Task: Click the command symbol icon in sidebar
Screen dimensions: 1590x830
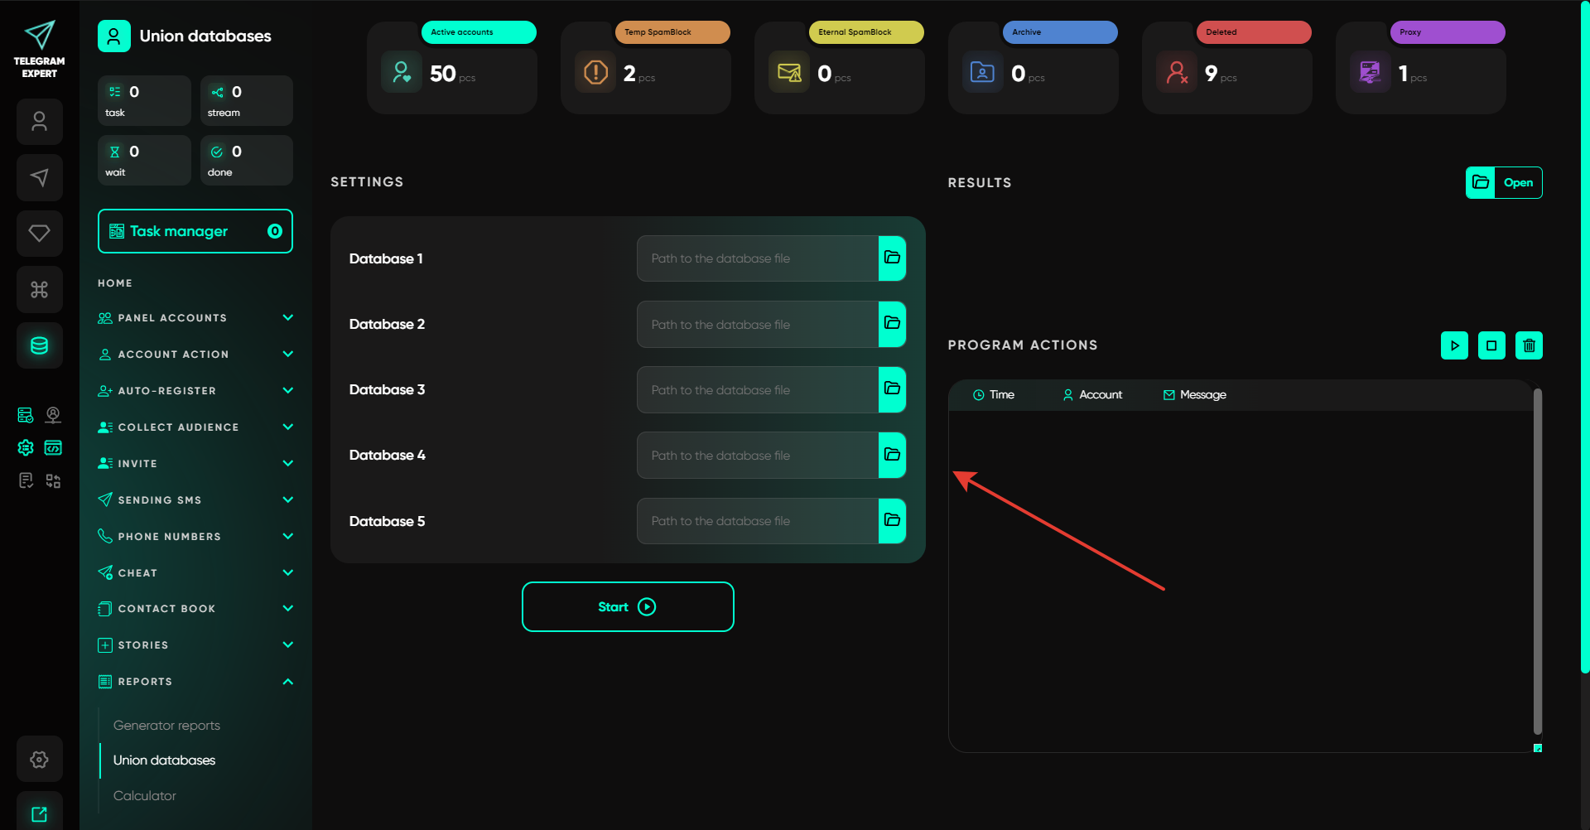Action: [x=40, y=289]
